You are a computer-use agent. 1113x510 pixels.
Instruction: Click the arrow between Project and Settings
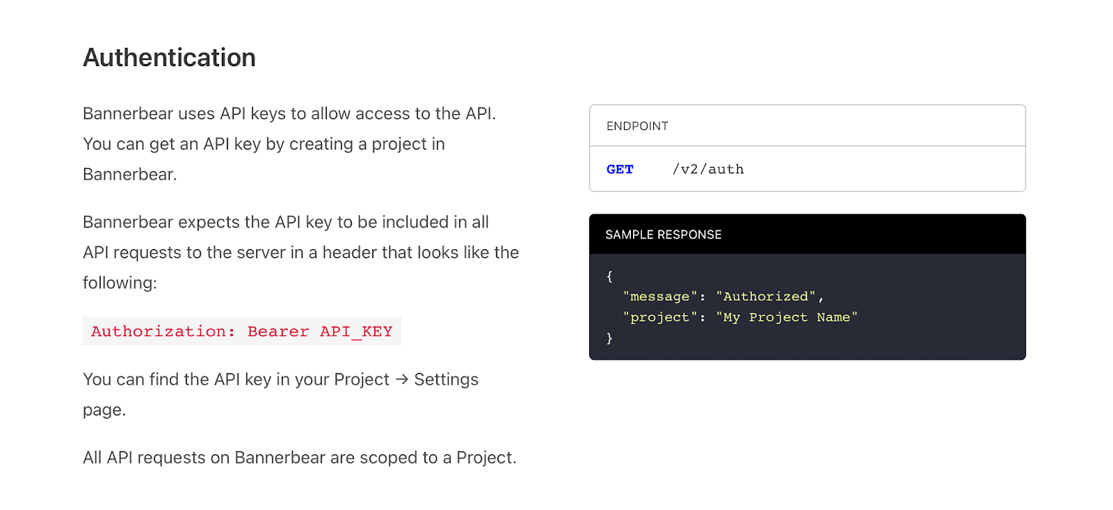(401, 379)
